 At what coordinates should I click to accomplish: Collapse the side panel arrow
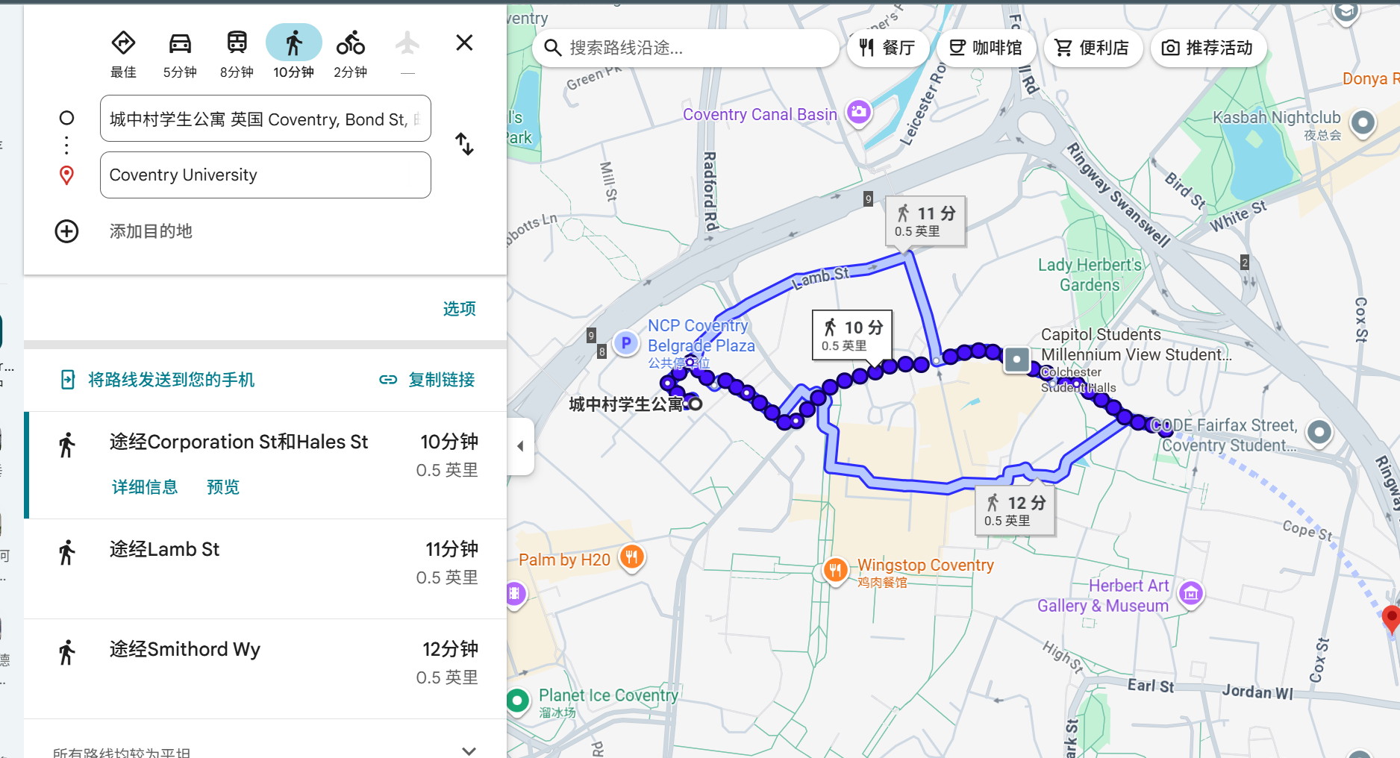(520, 446)
